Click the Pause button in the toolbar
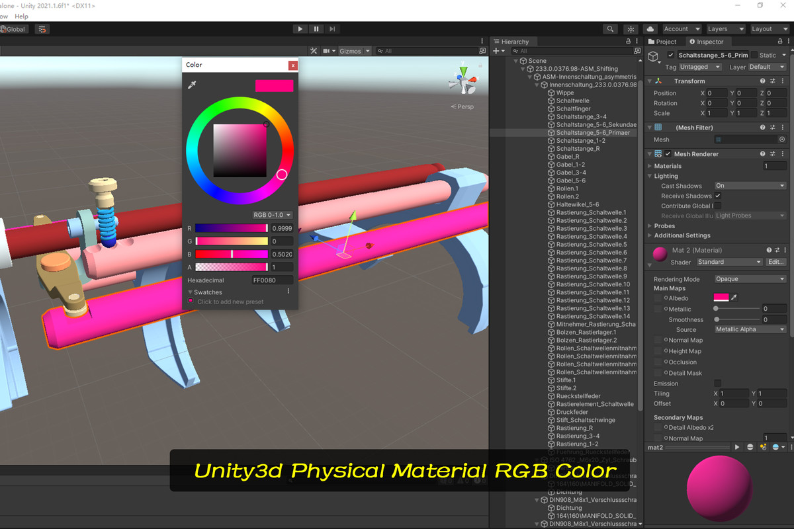This screenshot has height=529, width=794. coord(316,29)
